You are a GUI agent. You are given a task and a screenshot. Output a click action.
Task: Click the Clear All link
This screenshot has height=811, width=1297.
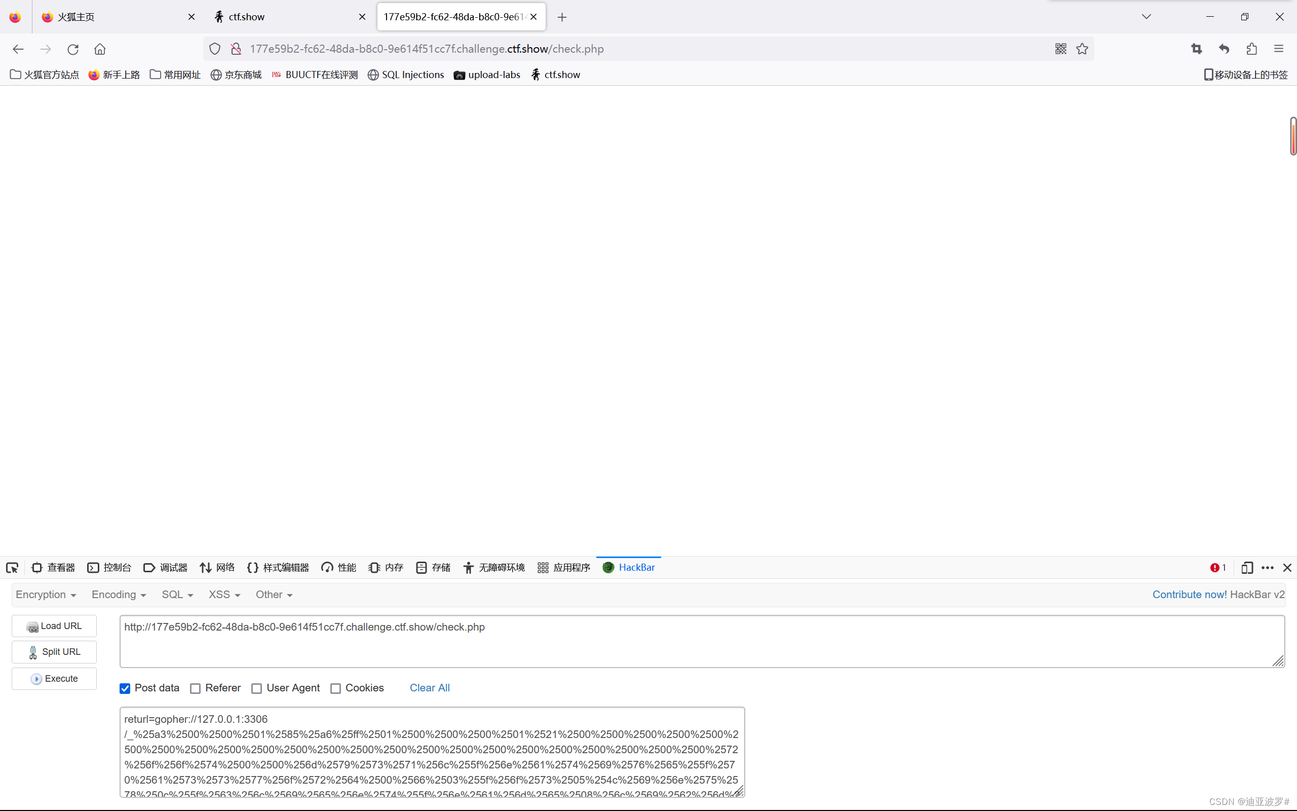click(x=429, y=688)
